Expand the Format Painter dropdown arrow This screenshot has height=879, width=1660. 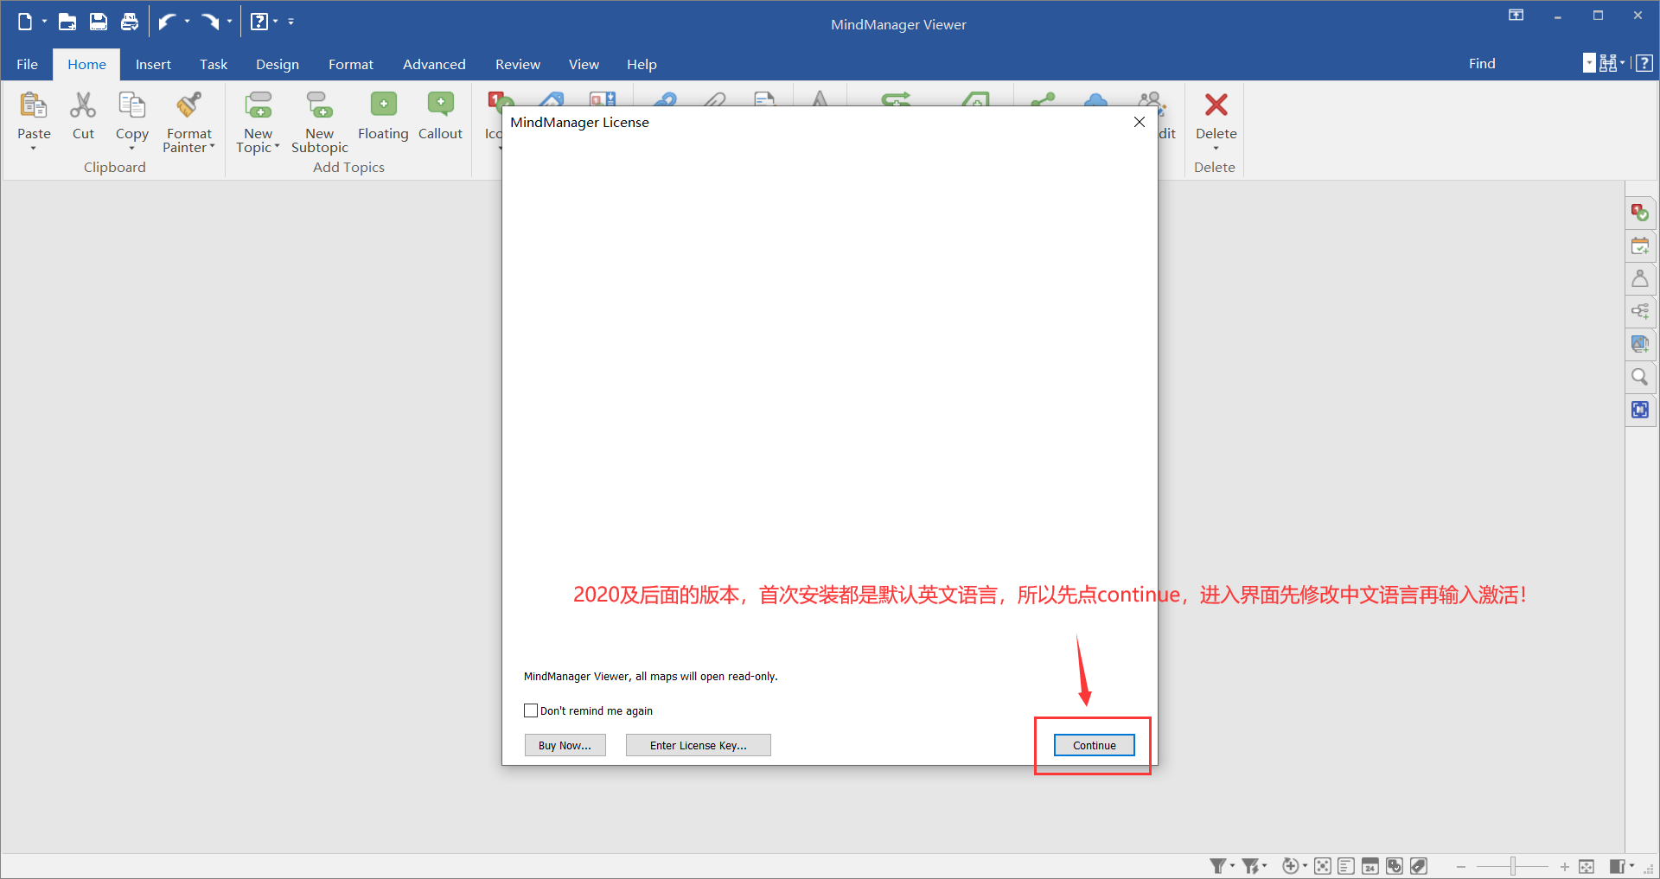click(212, 147)
